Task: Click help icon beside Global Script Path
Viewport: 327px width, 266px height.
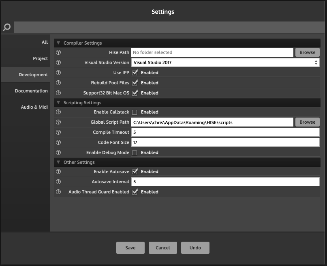Action: (x=58, y=122)
